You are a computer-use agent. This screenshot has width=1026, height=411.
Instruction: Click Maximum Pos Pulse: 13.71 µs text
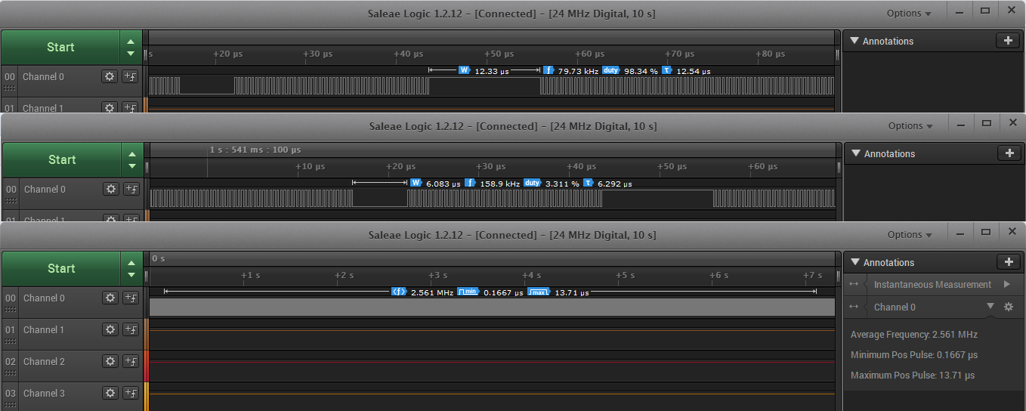[x=913, y=375]
